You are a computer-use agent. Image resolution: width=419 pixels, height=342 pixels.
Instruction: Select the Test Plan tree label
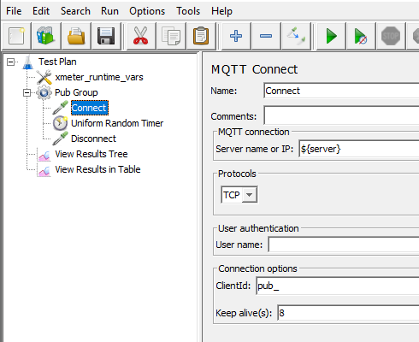(x=57, y=62)
